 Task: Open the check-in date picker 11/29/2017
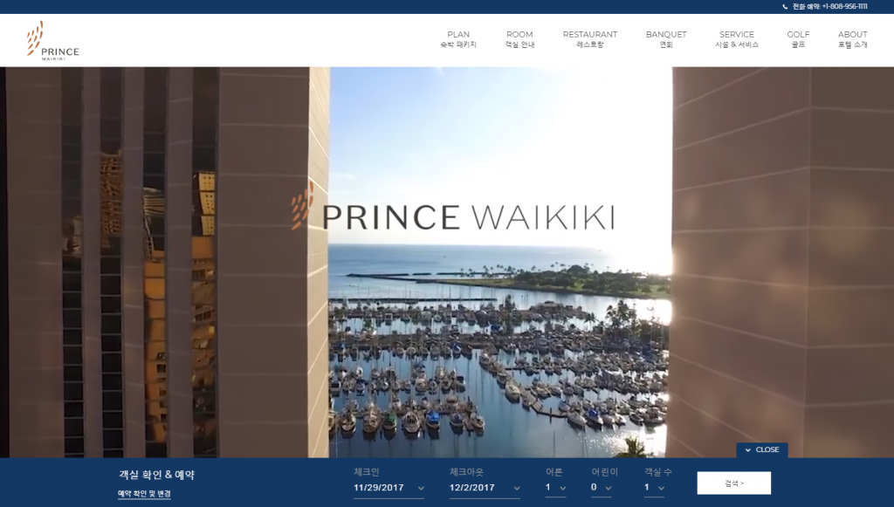coord(389,488)
